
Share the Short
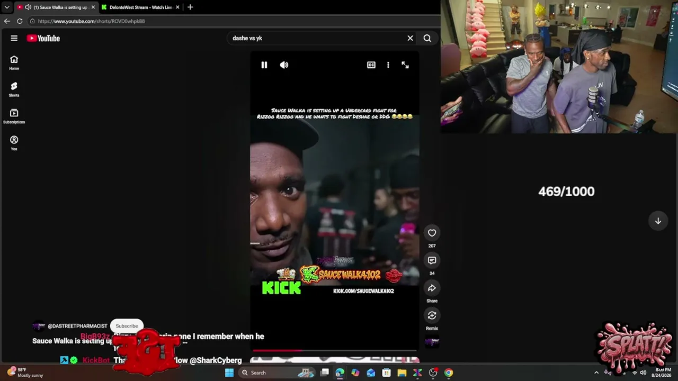[x=432, y=288]
